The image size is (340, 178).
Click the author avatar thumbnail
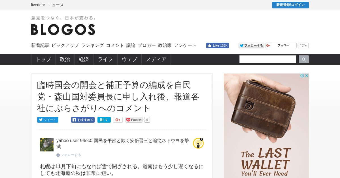(x=47, y=145)
